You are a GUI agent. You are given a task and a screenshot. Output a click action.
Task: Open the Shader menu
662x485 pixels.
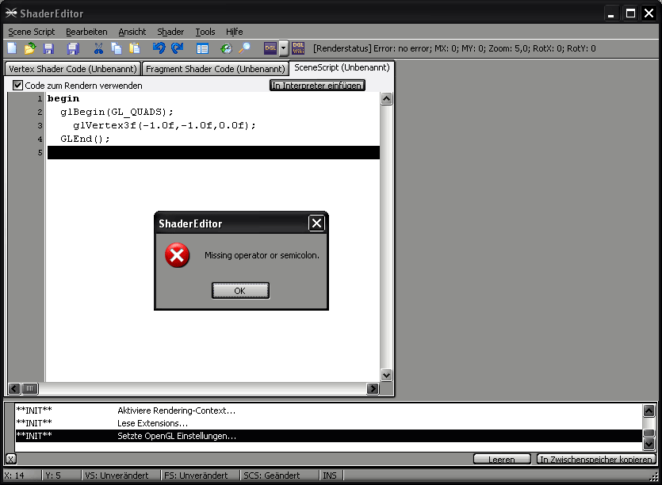[x=170, y=32]
